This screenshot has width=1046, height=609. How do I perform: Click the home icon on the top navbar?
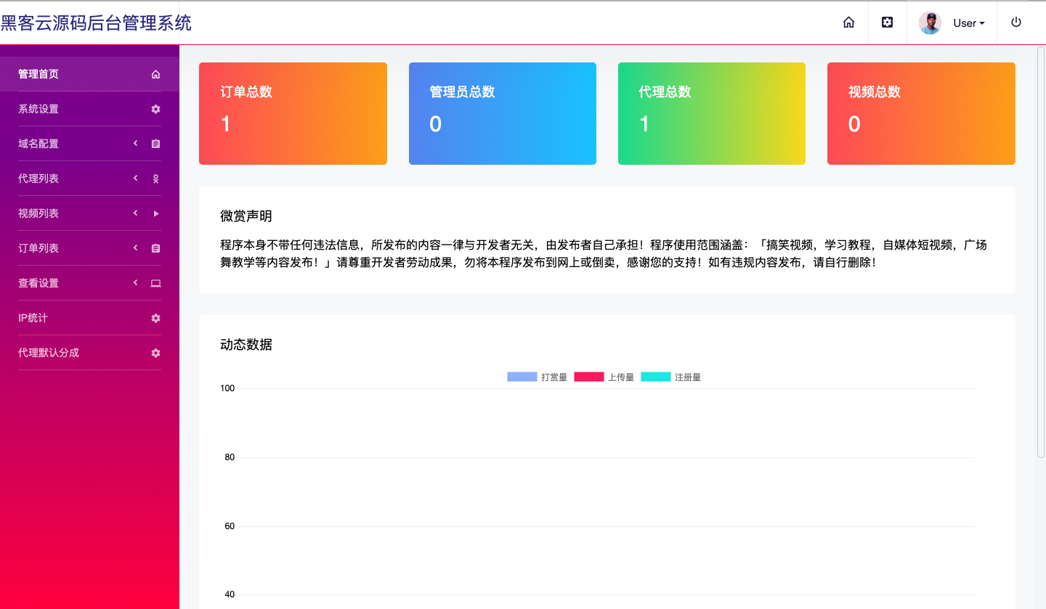point(848,23)
